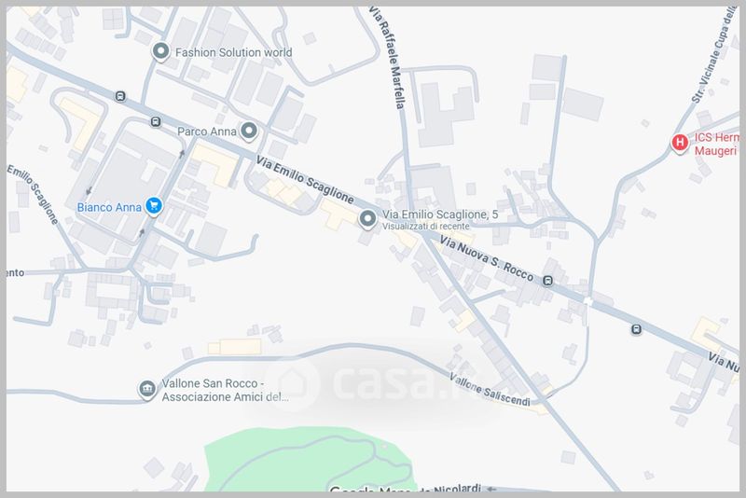This screenshot has height=498, width=746.
Task: Open the Bianco Anna shopping cart marker
Action: [154, 206]
